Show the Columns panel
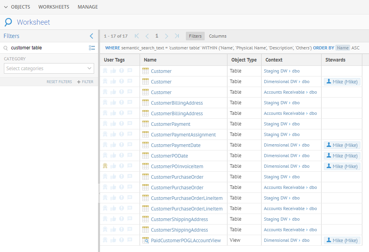This screenshot has height=252, width=369. point(218,36)
